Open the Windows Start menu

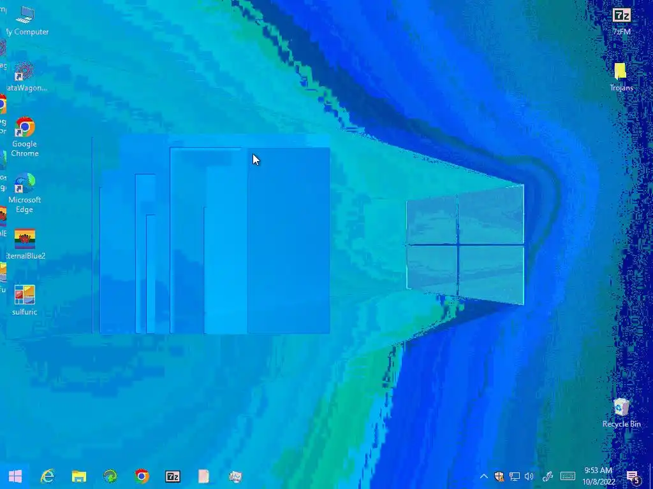15,476
